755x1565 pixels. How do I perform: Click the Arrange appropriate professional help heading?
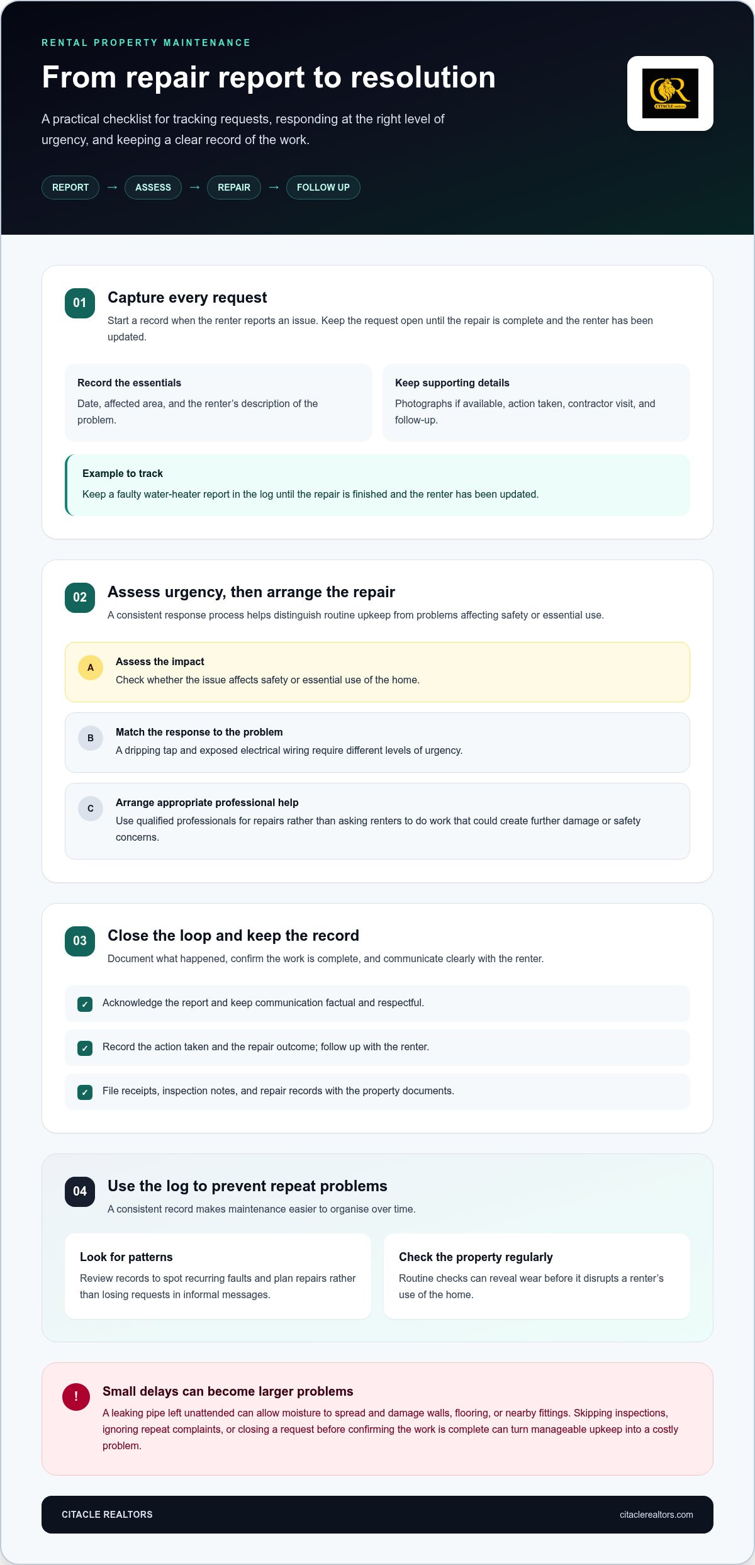[207, 802]
